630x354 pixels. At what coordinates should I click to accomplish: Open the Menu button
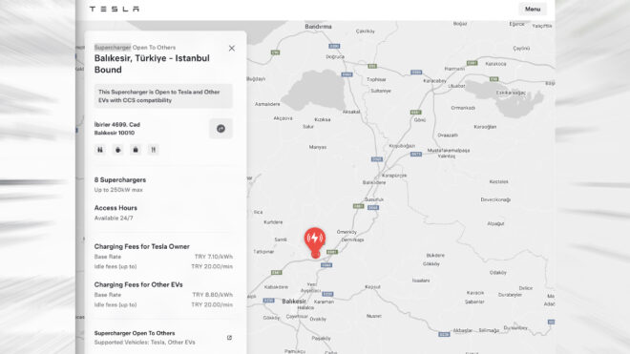pyautogui.click(x=533, y=9)
